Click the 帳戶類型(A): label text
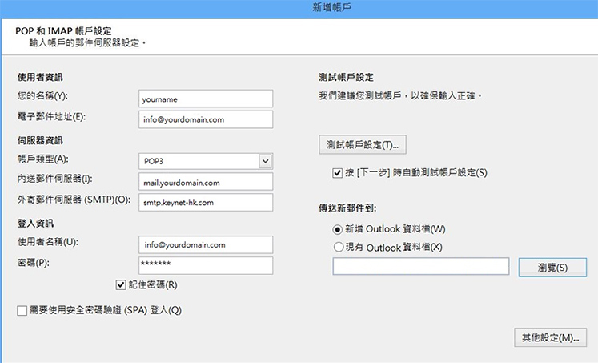 [43, 159]
